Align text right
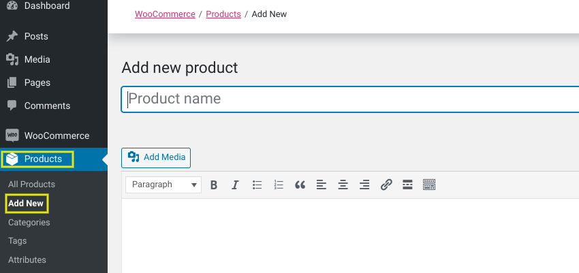This screenshot has width=579, height=273. (364, 184)
